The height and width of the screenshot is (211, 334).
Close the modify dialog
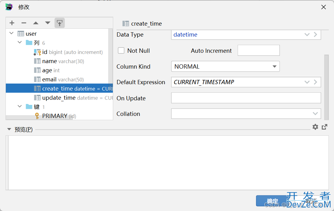(324, 7)
